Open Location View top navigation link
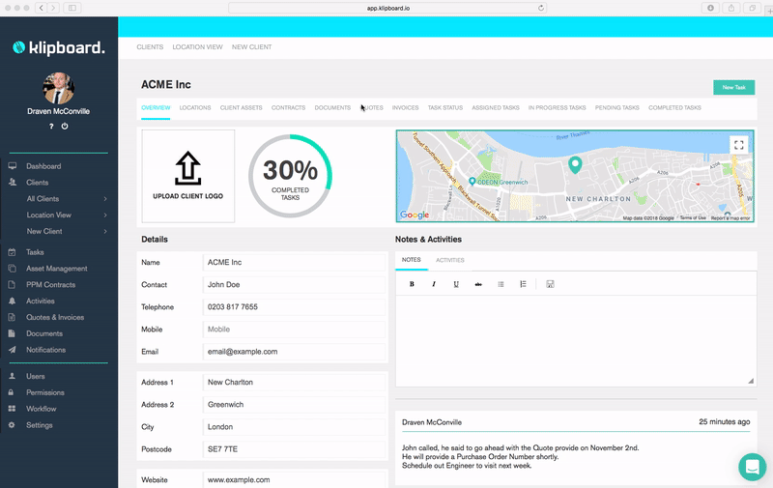Image resolution: width=773 pixels, height=488 pixels. pos(197,46)
